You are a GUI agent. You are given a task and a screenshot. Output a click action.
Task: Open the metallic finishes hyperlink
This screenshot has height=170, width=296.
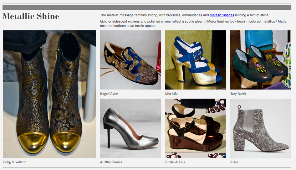pyautogui.click(x=222, y=15)
